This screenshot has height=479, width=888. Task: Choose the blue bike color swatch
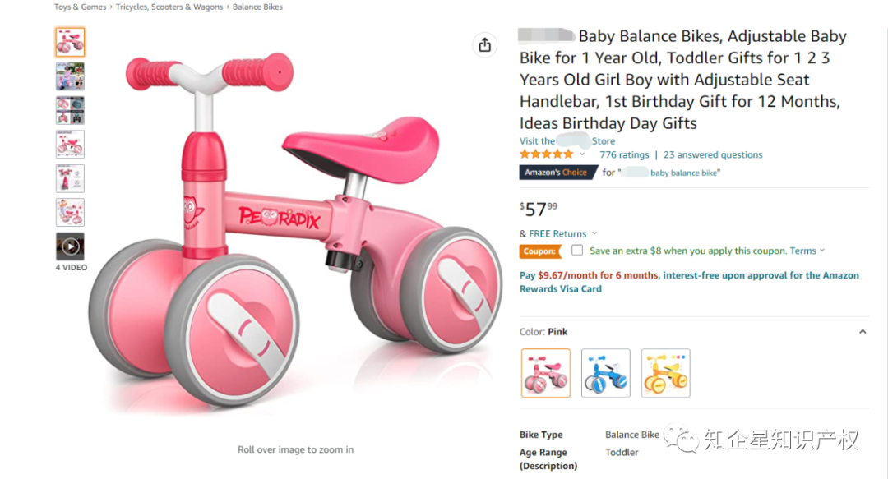tap(606, 373)
